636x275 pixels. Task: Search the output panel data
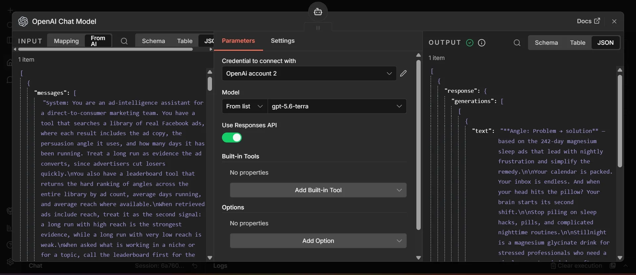click(x=517, y=43)
